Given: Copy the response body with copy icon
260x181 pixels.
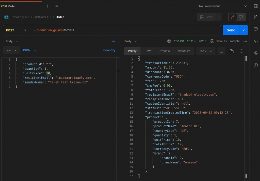Looking at the screenshot, I should 232,51.
